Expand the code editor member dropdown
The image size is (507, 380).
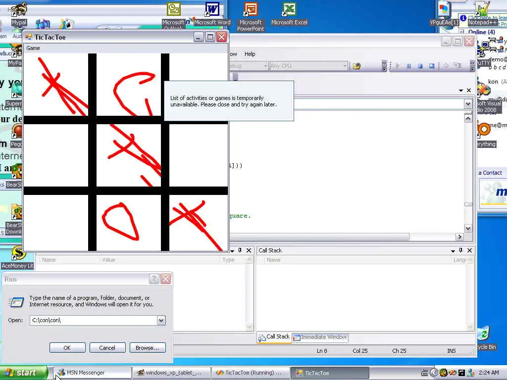click(468, 104)
